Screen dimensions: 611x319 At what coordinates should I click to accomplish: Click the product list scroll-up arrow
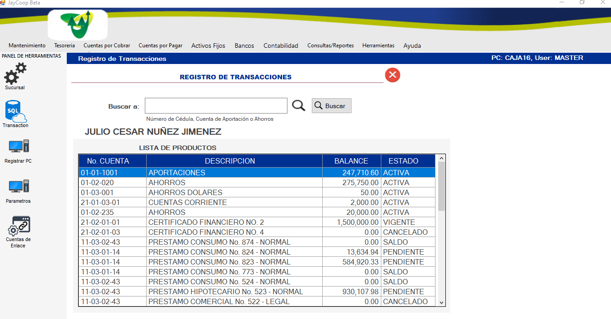441,158
